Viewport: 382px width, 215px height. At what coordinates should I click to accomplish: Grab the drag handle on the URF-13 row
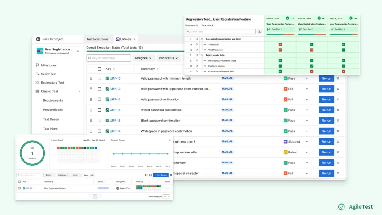[91, 78]
